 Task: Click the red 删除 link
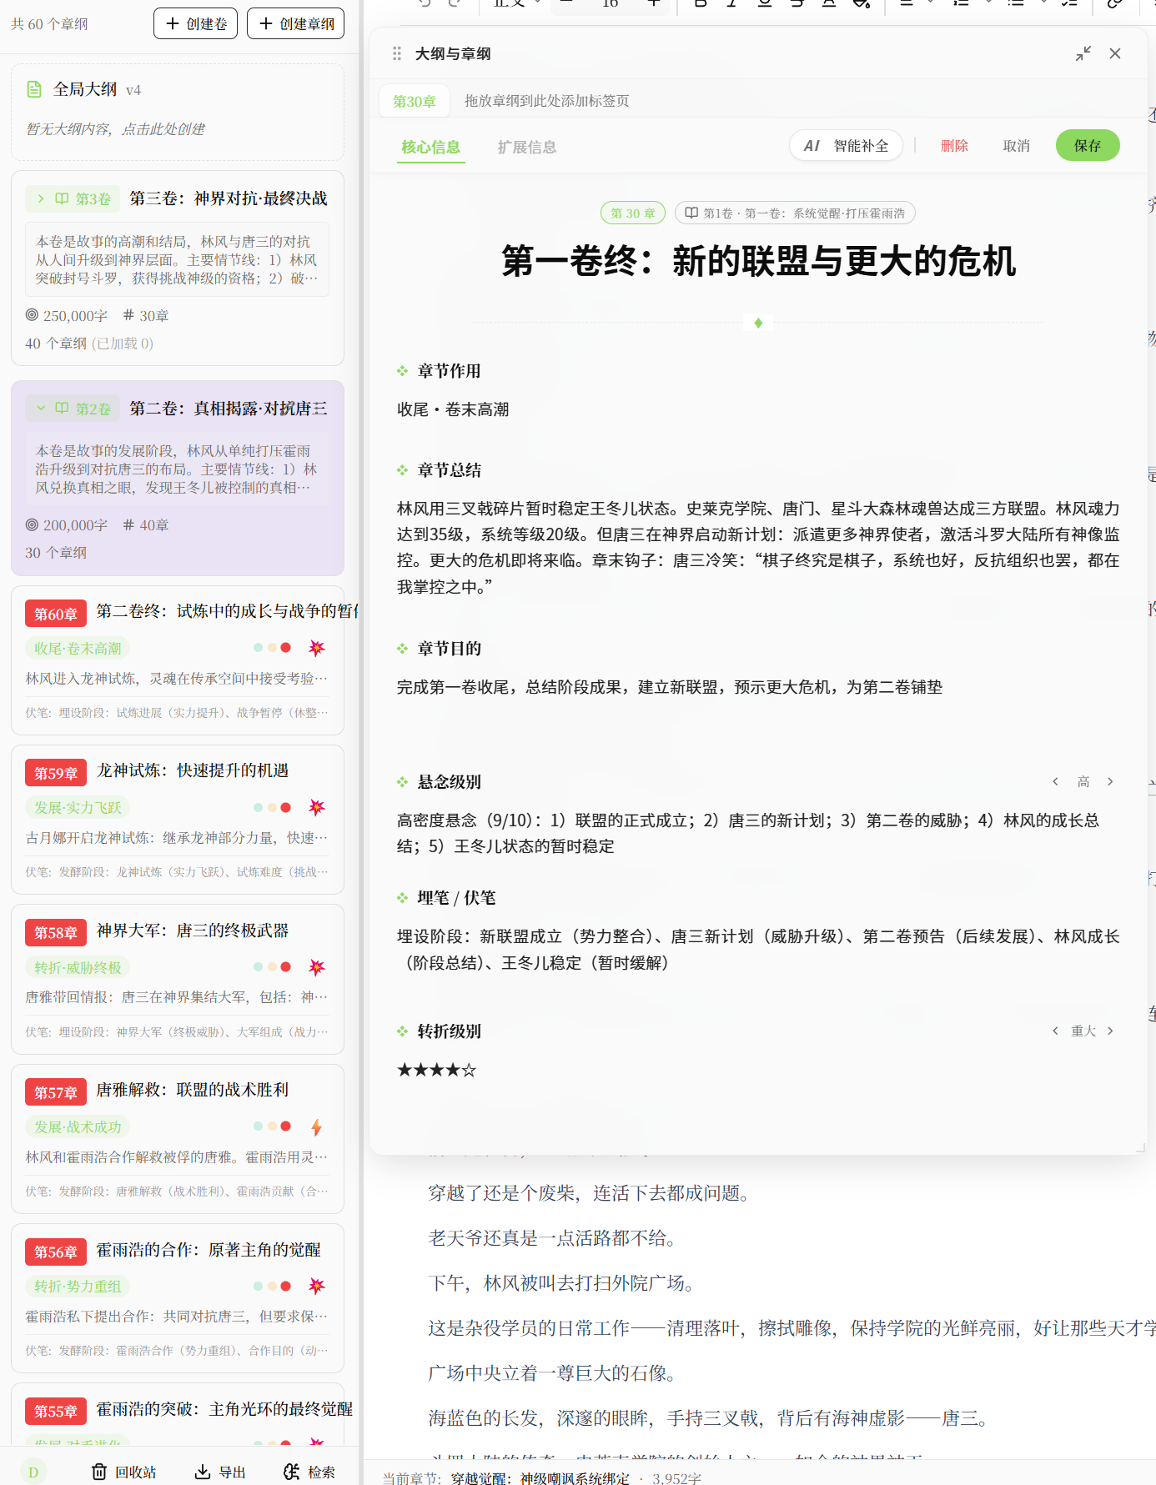pyautogui.click(x=954, y=146)
